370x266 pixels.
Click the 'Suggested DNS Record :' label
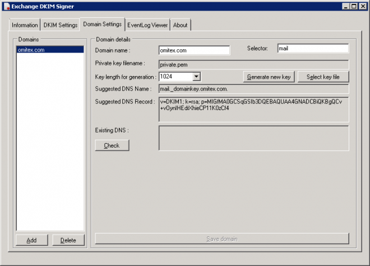[125, 102]
